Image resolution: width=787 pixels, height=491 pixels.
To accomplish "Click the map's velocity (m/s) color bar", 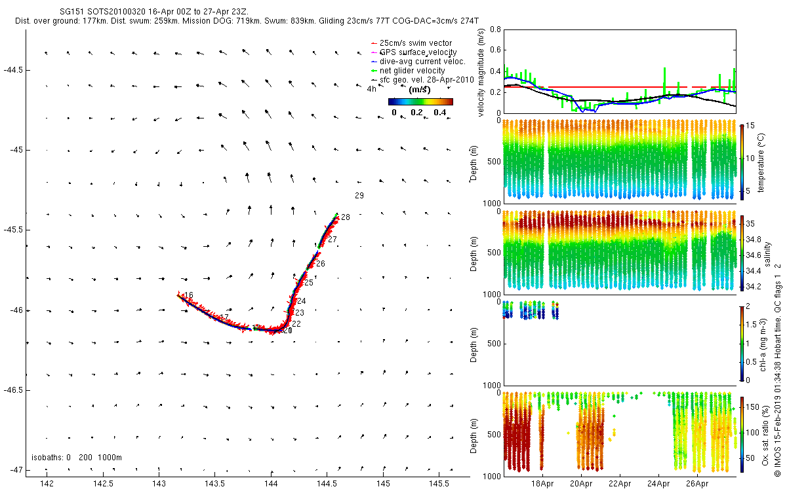I will [x=420, y=101].
